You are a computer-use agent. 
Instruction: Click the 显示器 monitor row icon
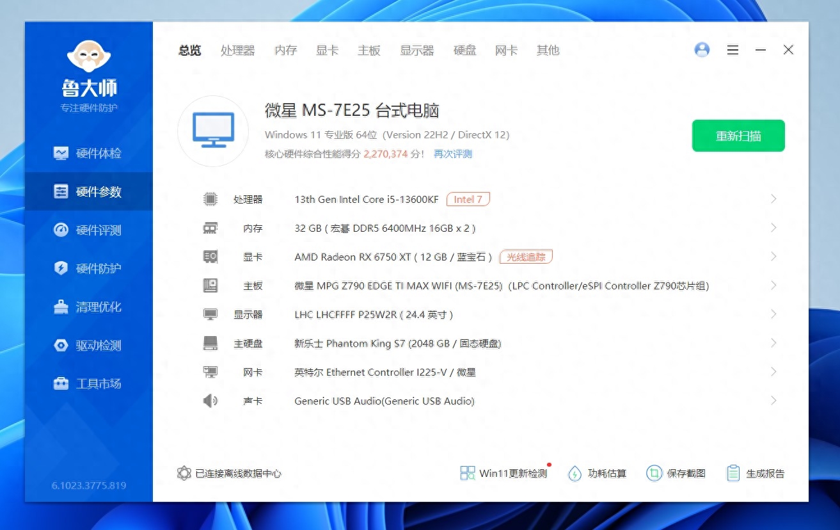210,314
